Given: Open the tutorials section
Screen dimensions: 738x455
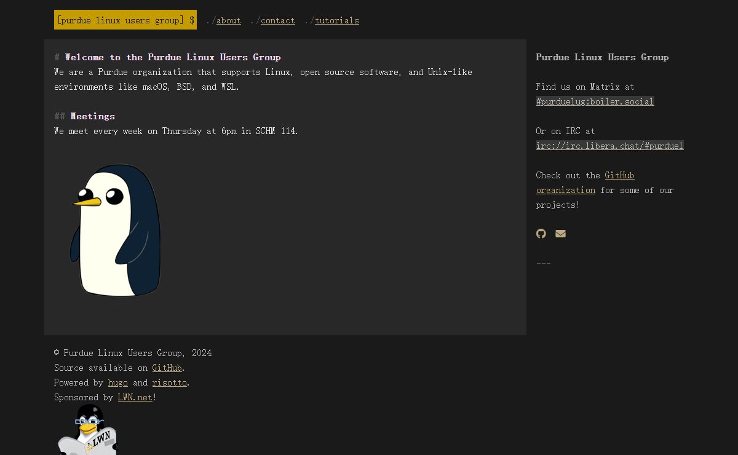Looking at the screenshot, I should click(336, 20).
